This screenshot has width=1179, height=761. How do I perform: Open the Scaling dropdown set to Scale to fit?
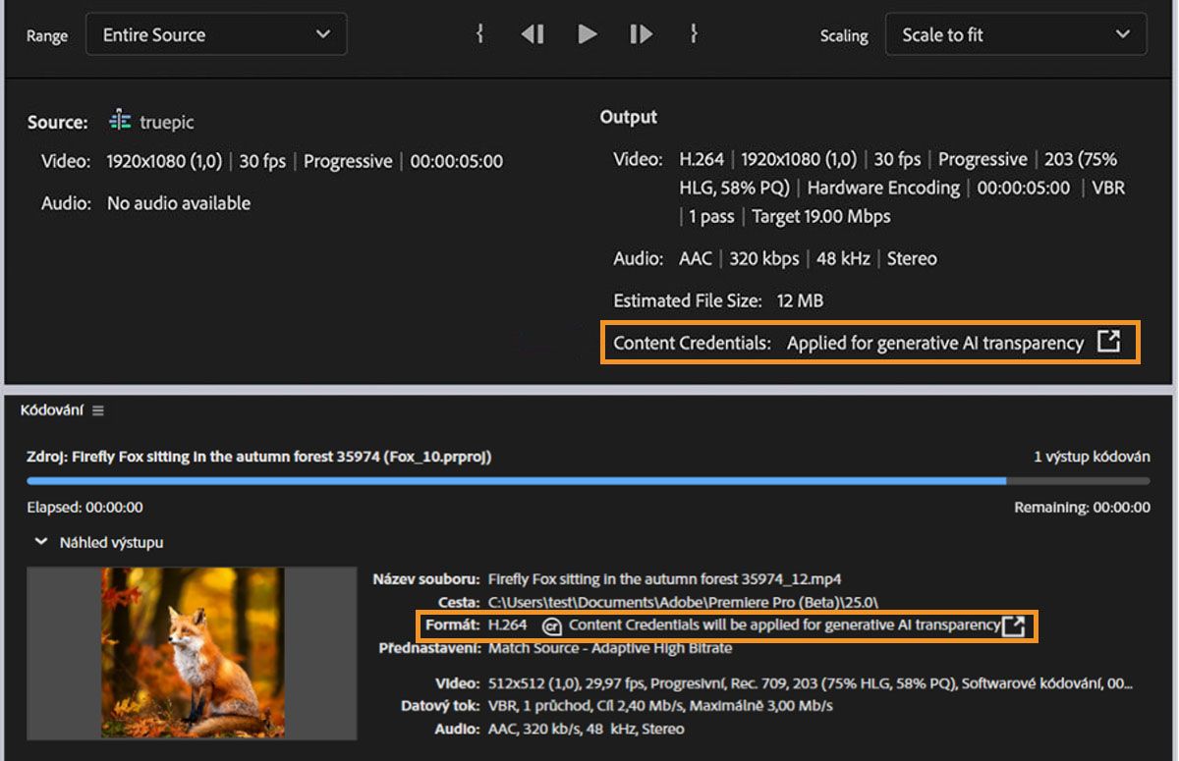(x=1016, y=34)
